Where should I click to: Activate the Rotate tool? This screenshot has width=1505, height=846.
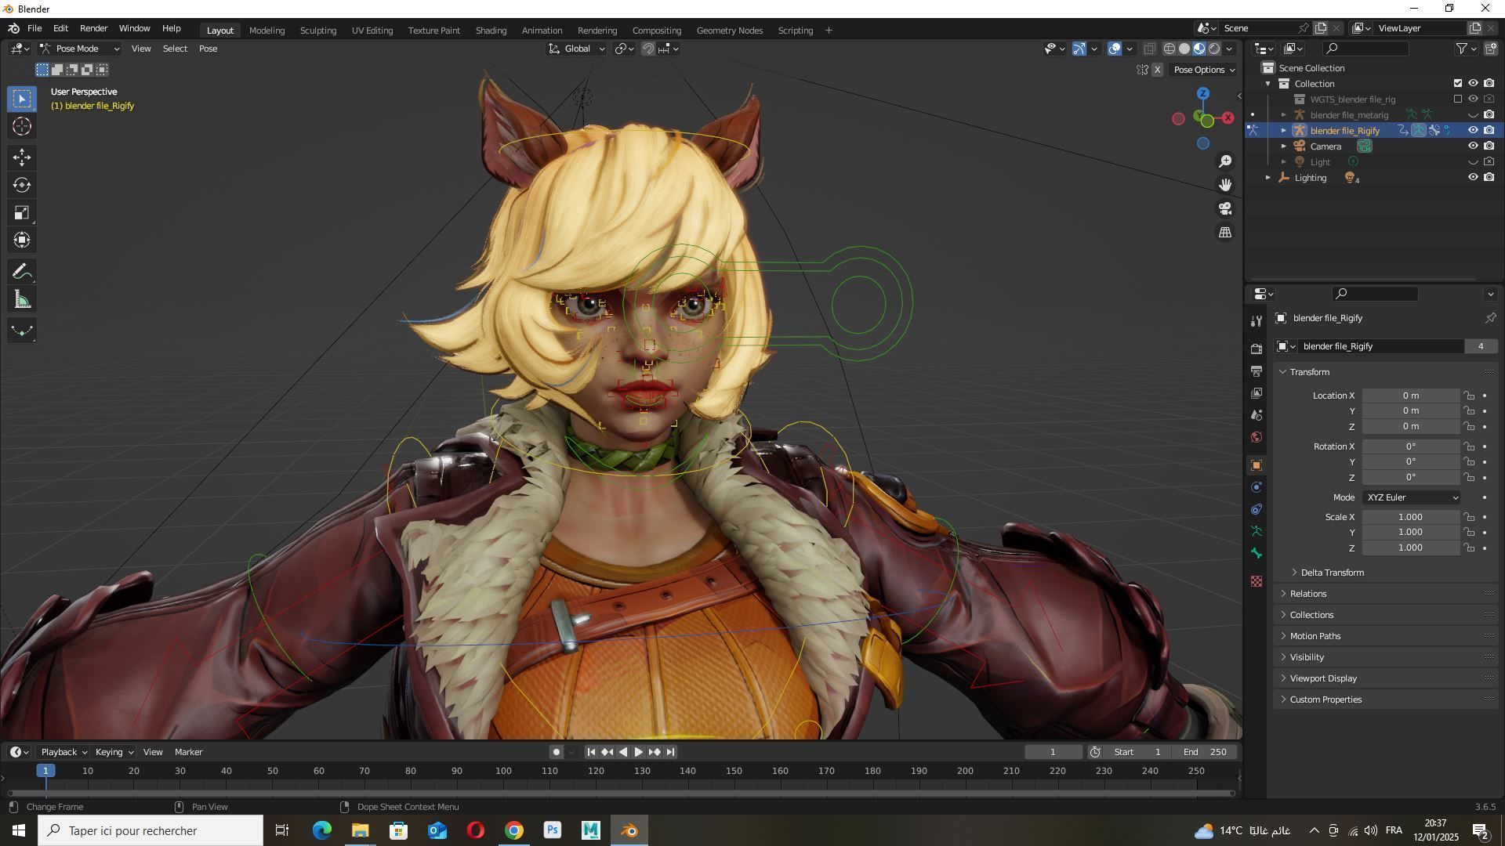(x=22, y=185)
